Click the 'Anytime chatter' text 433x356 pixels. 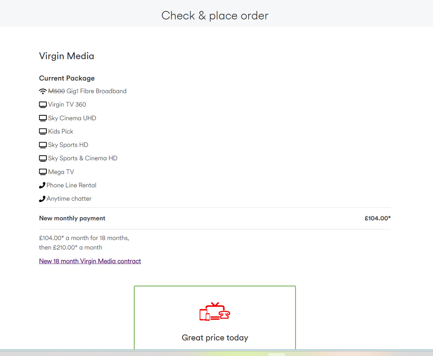[69, 199]
